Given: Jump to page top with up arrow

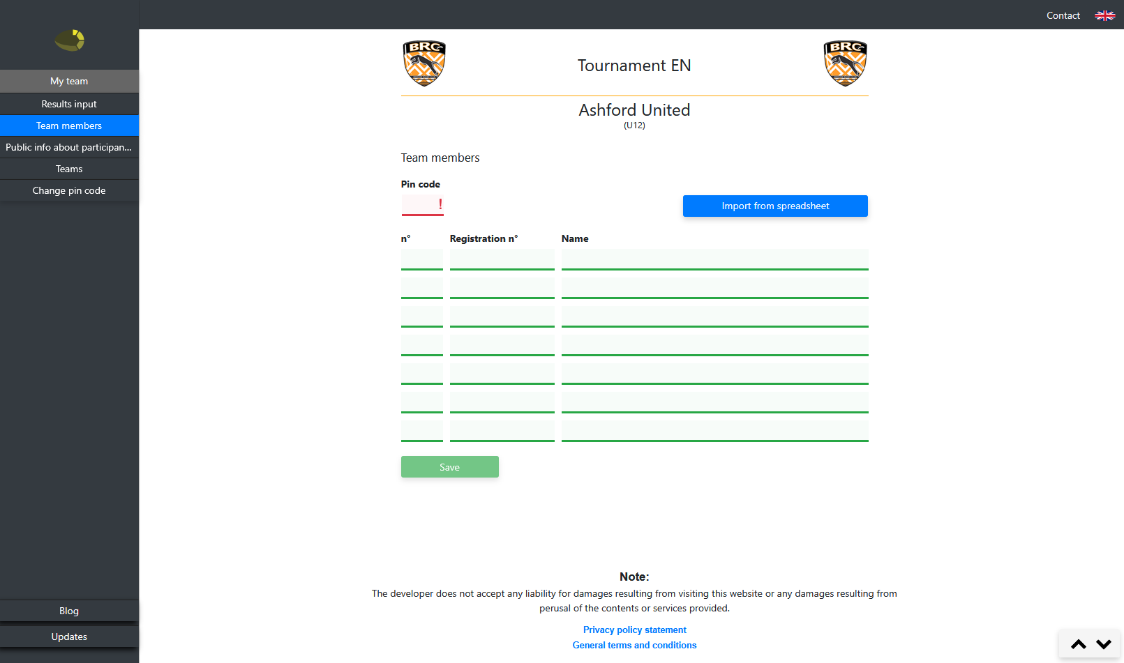Looking at the screenshot, I should tap(1079, 644).
